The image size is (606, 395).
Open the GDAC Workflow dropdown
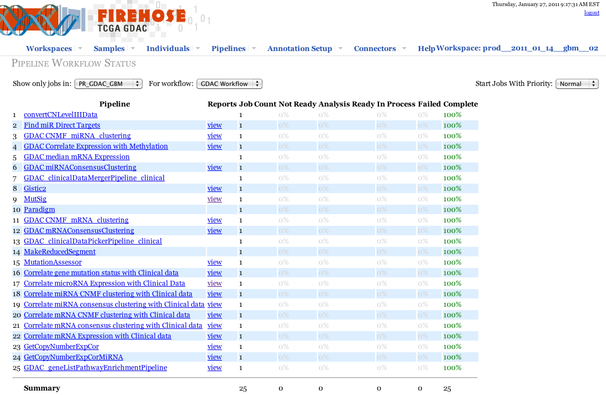click(x=229, y=84)
